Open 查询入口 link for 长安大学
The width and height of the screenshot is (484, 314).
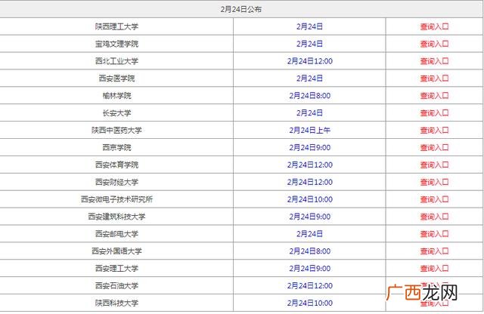pyautogui.click(x=434, y=113)
